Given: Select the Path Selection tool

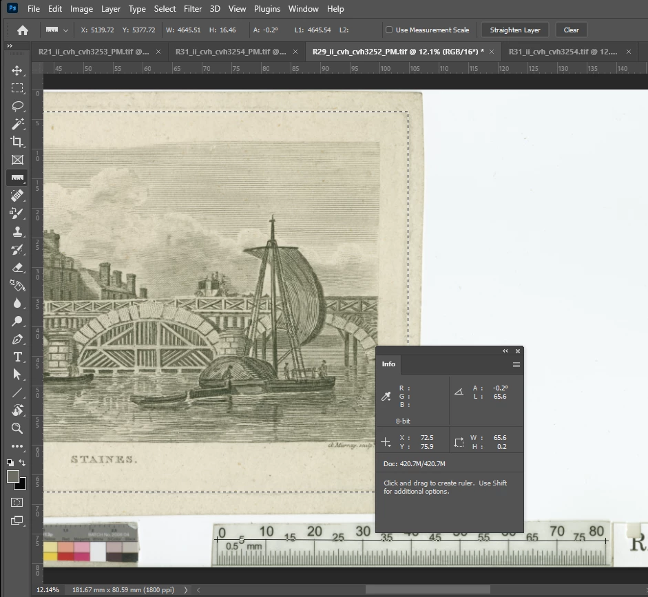Looking at the screenshot, I should click(x=17, y=375).
